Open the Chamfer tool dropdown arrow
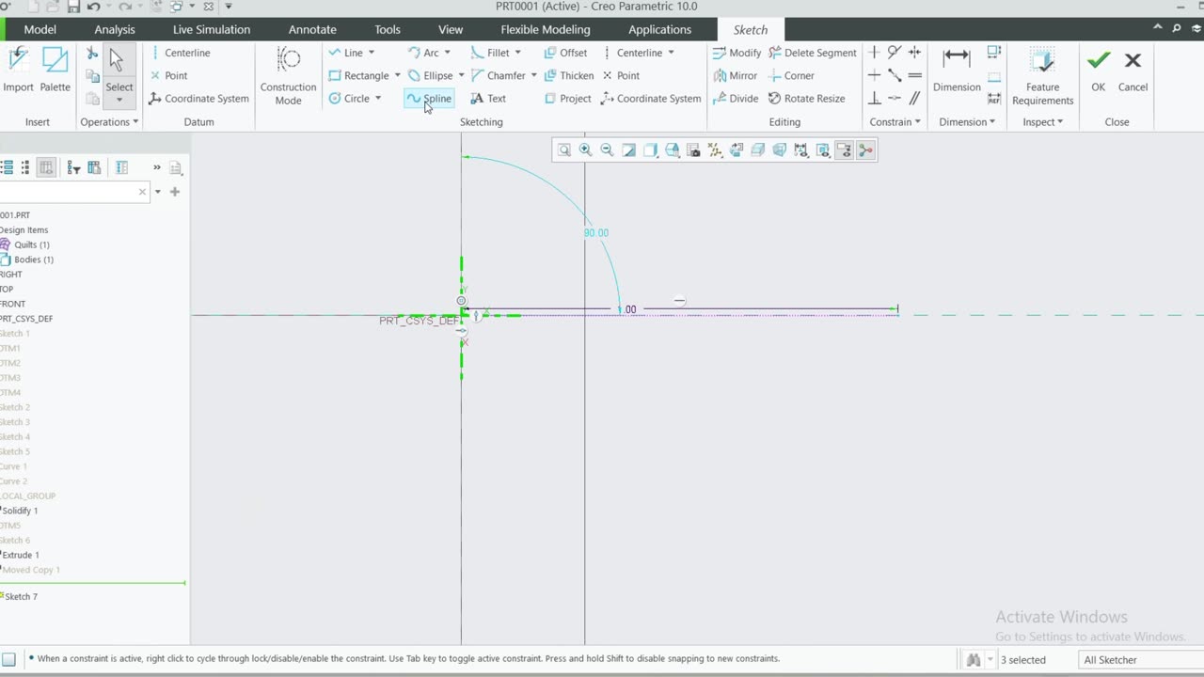The image size is (1204, 677). pos(533,75)
